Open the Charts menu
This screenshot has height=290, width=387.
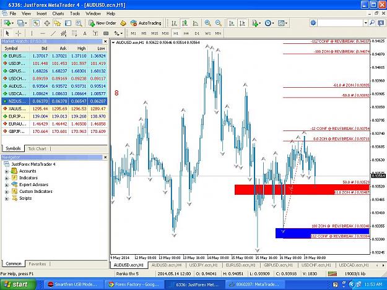[58, 14]
